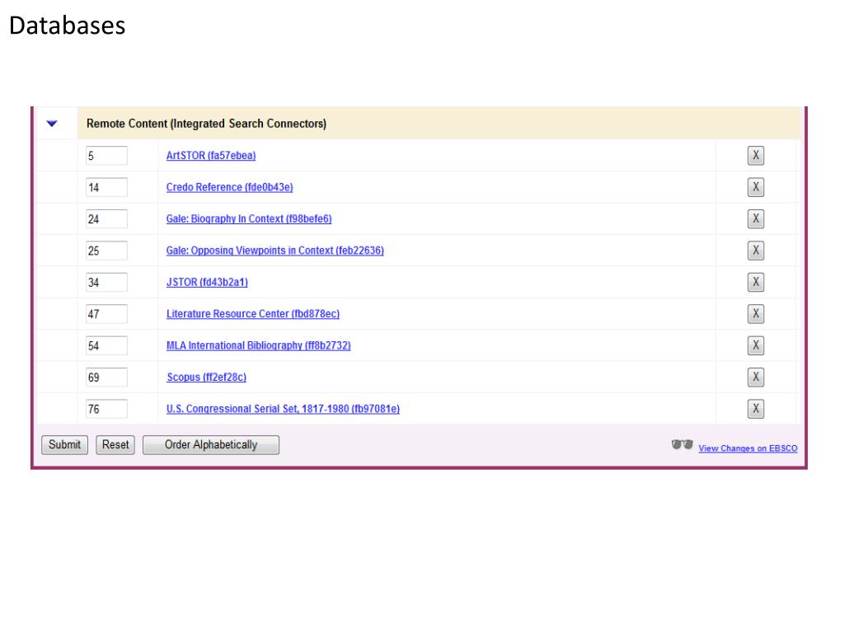The image size is (844, 633).
Task: Remove Gale: Biography In Context X button
Action: pos(756,219)
